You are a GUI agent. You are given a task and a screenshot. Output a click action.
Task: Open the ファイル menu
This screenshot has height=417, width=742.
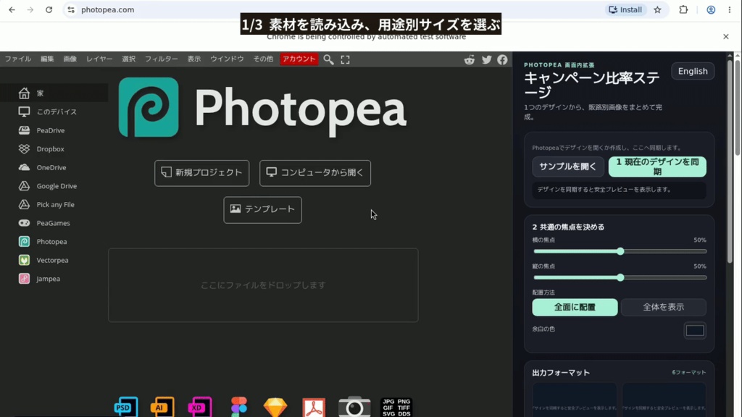coord(18,59)
